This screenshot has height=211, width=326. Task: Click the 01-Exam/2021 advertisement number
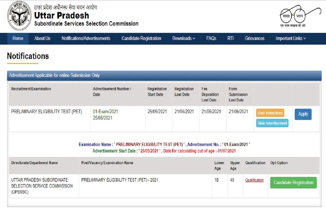[105, 112]
